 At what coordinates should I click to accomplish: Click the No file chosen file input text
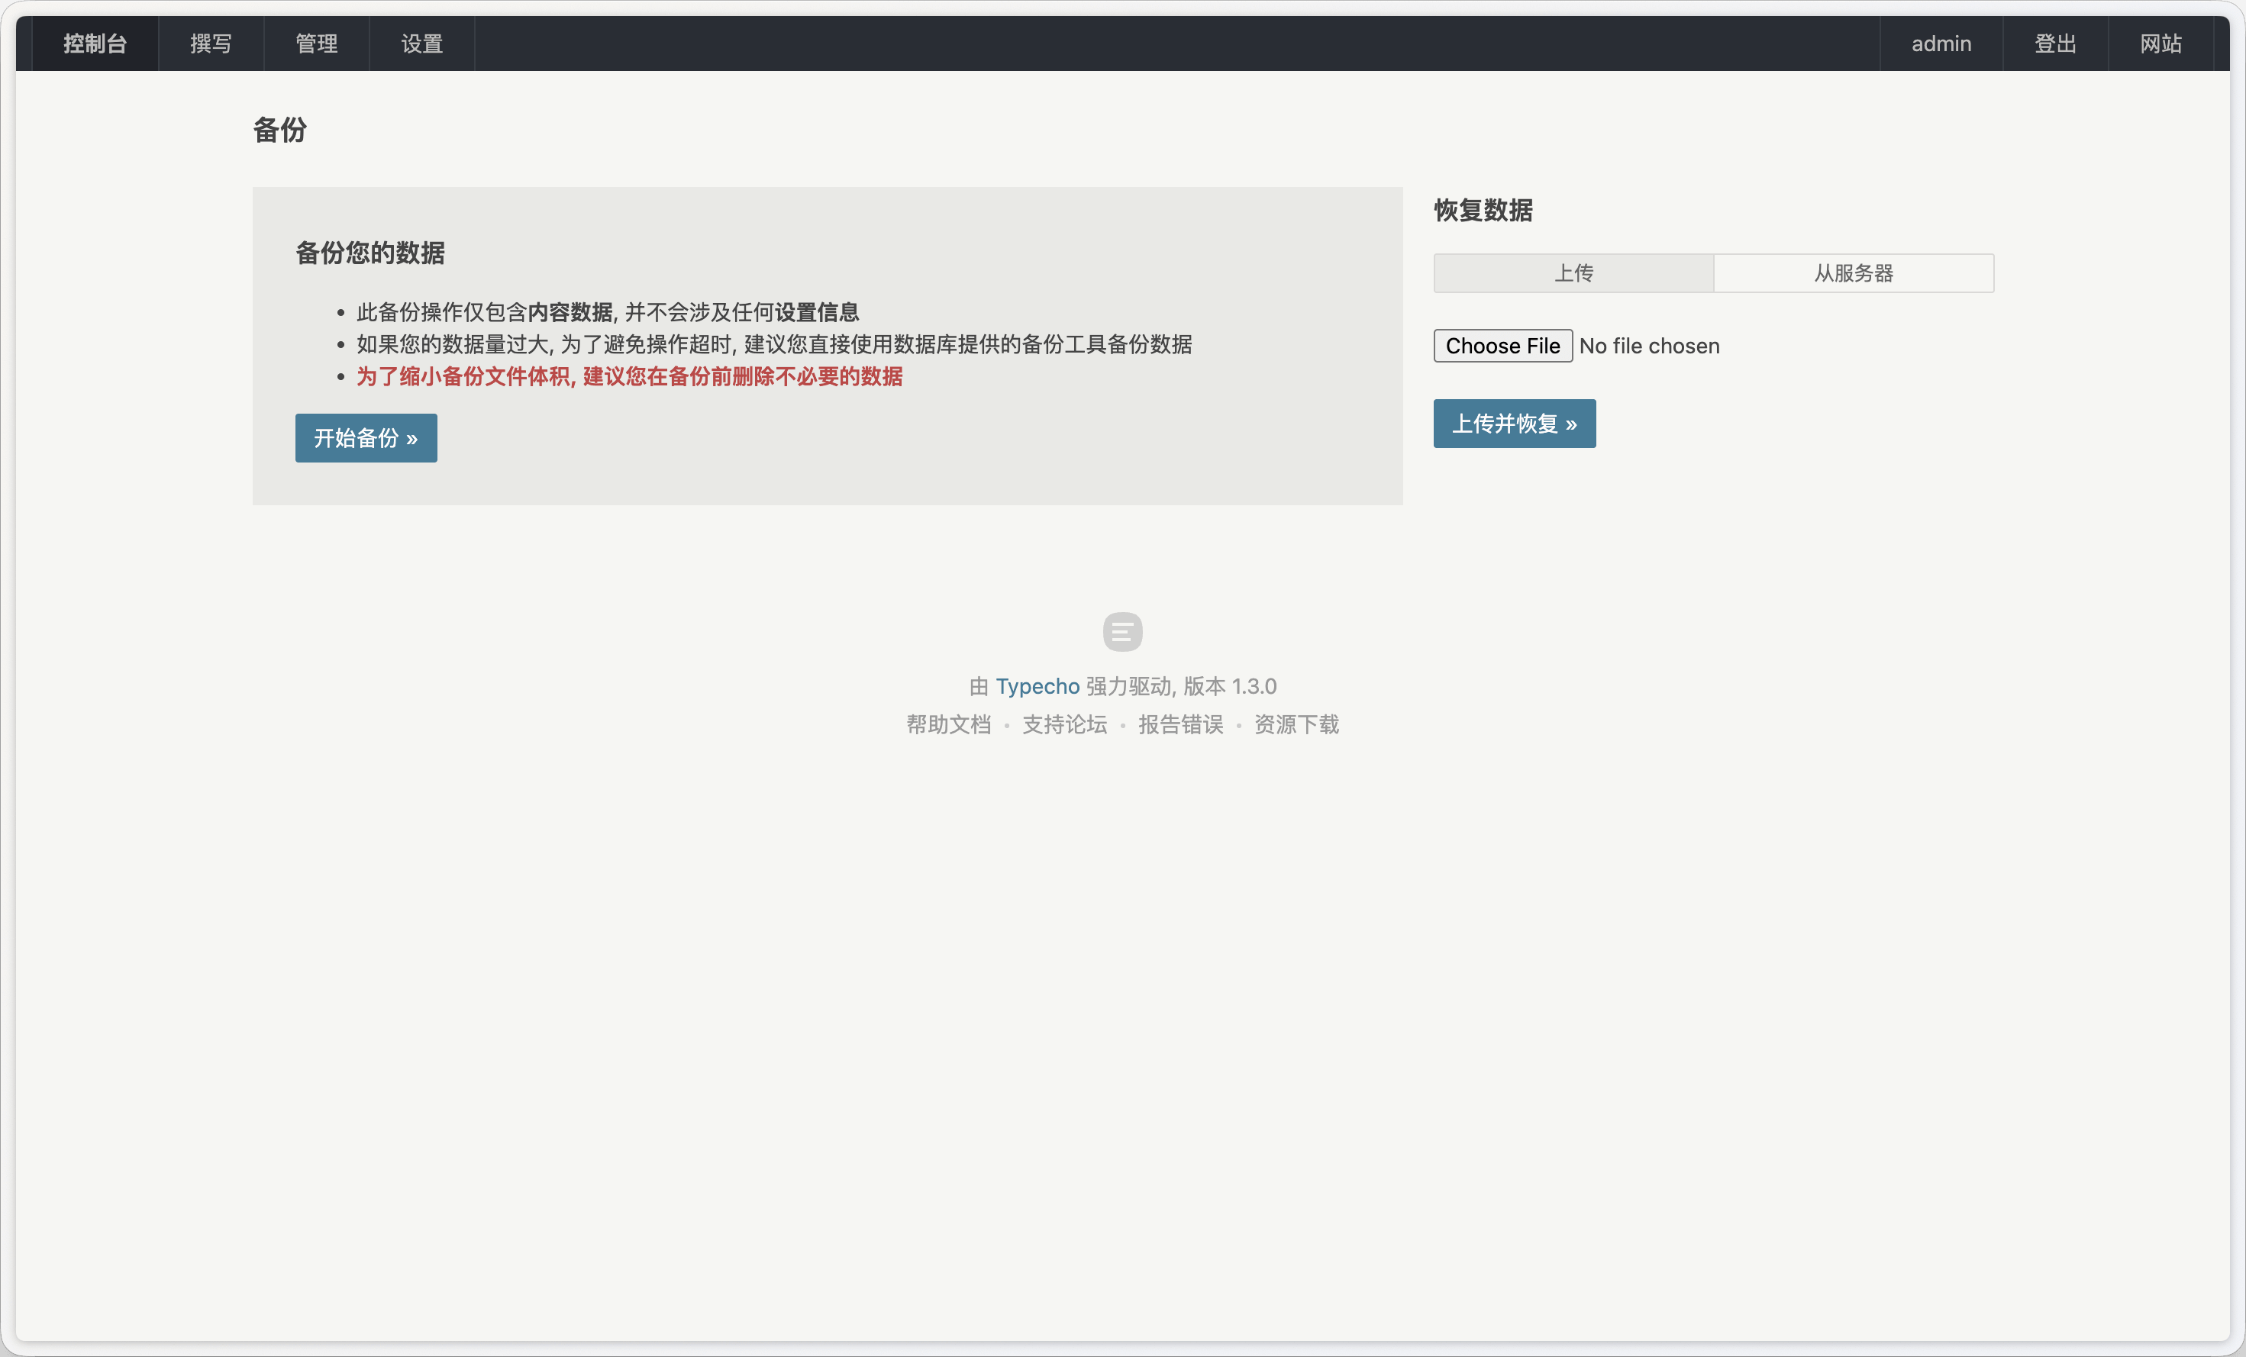[x=1649, y=347]
